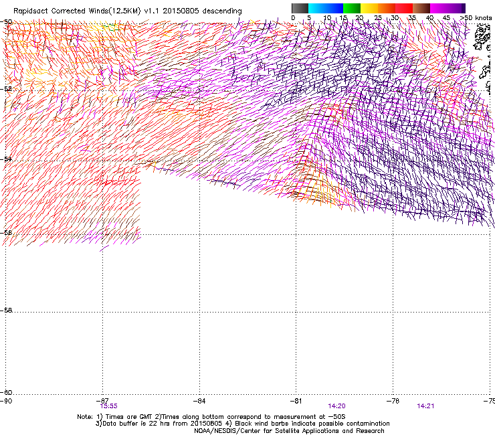Screen dimensions: 495x435
Task: Click the "14:20" swath time label
Action: (x=336, y=406)
